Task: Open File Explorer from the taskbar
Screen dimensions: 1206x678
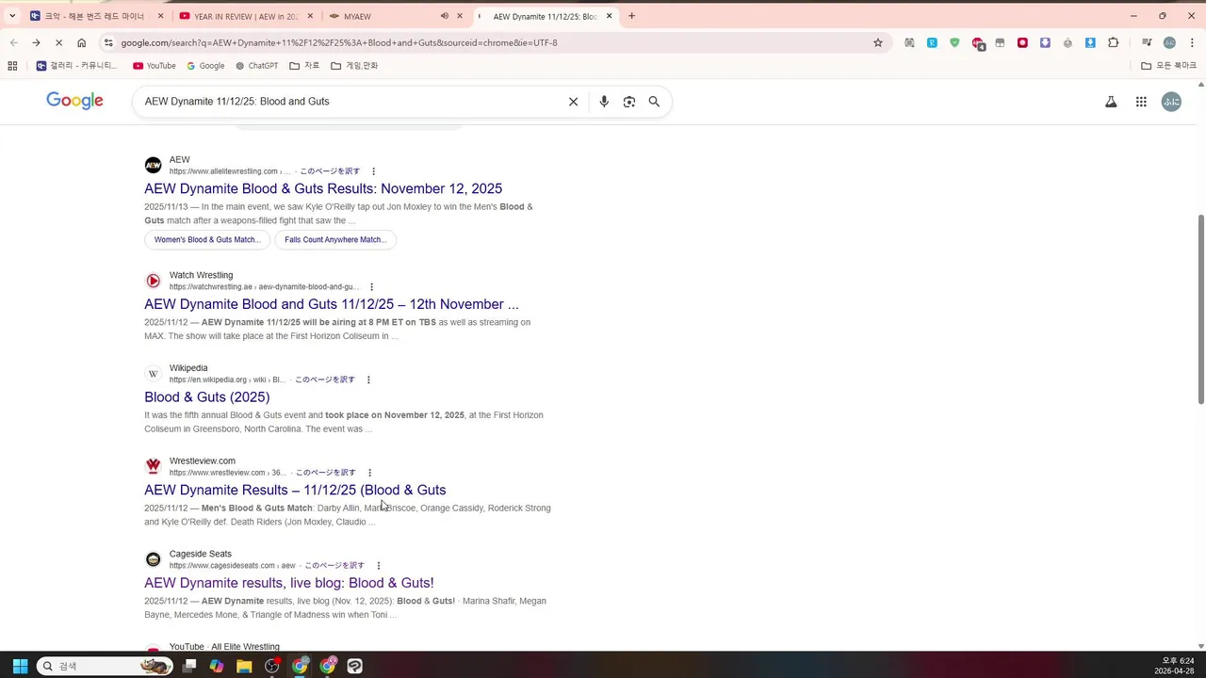Action: tap(244, 666)
